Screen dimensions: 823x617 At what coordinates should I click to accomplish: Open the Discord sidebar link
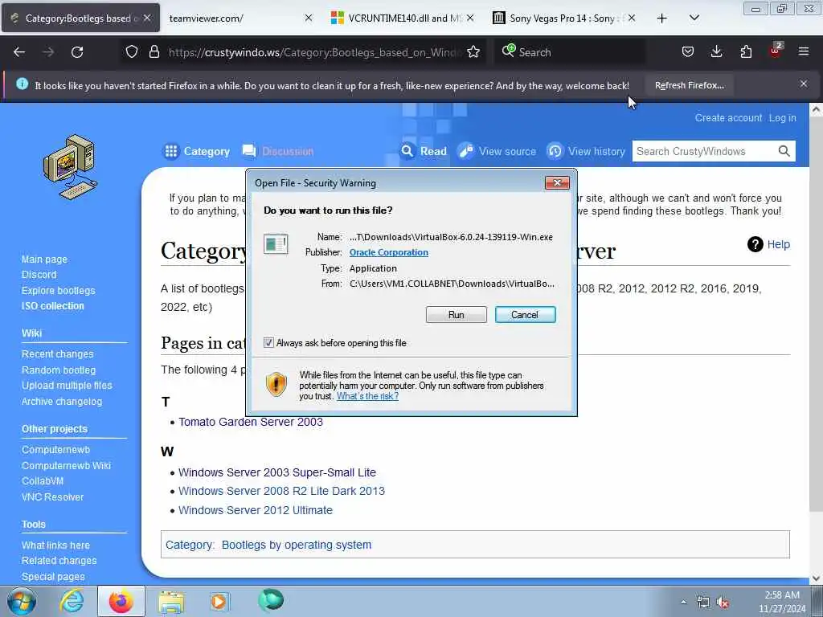click(39, 275)
